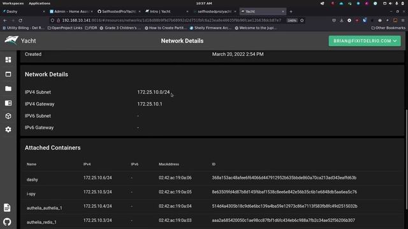This screenshot has height=229, width=408.
Task: Click the browser address bar URL
Action: pyautogui.click(x=171, y=20)
